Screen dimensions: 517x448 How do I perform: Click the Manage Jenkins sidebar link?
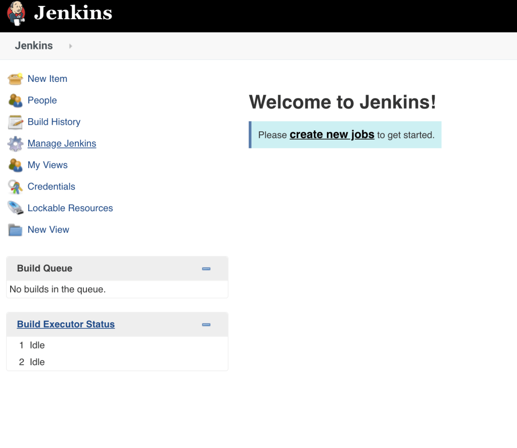(x=62, y=143)
